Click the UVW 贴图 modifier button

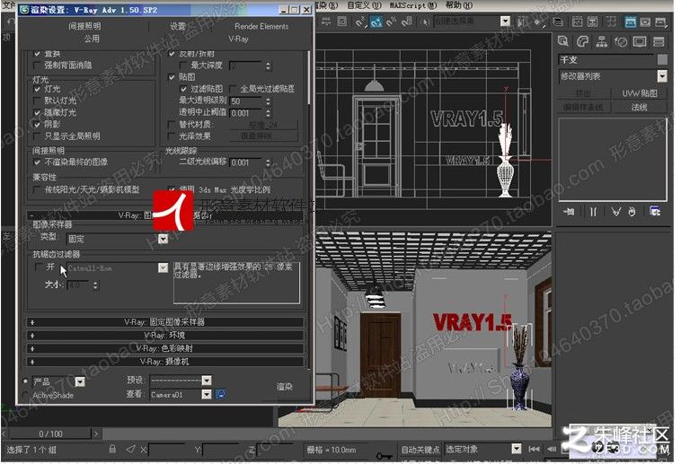coord(639,93)
